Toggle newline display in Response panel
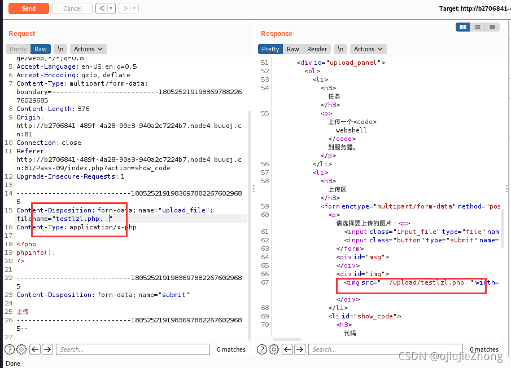Image resolution: width=511 pixels, height=368 pixels. tap(340, 49)
